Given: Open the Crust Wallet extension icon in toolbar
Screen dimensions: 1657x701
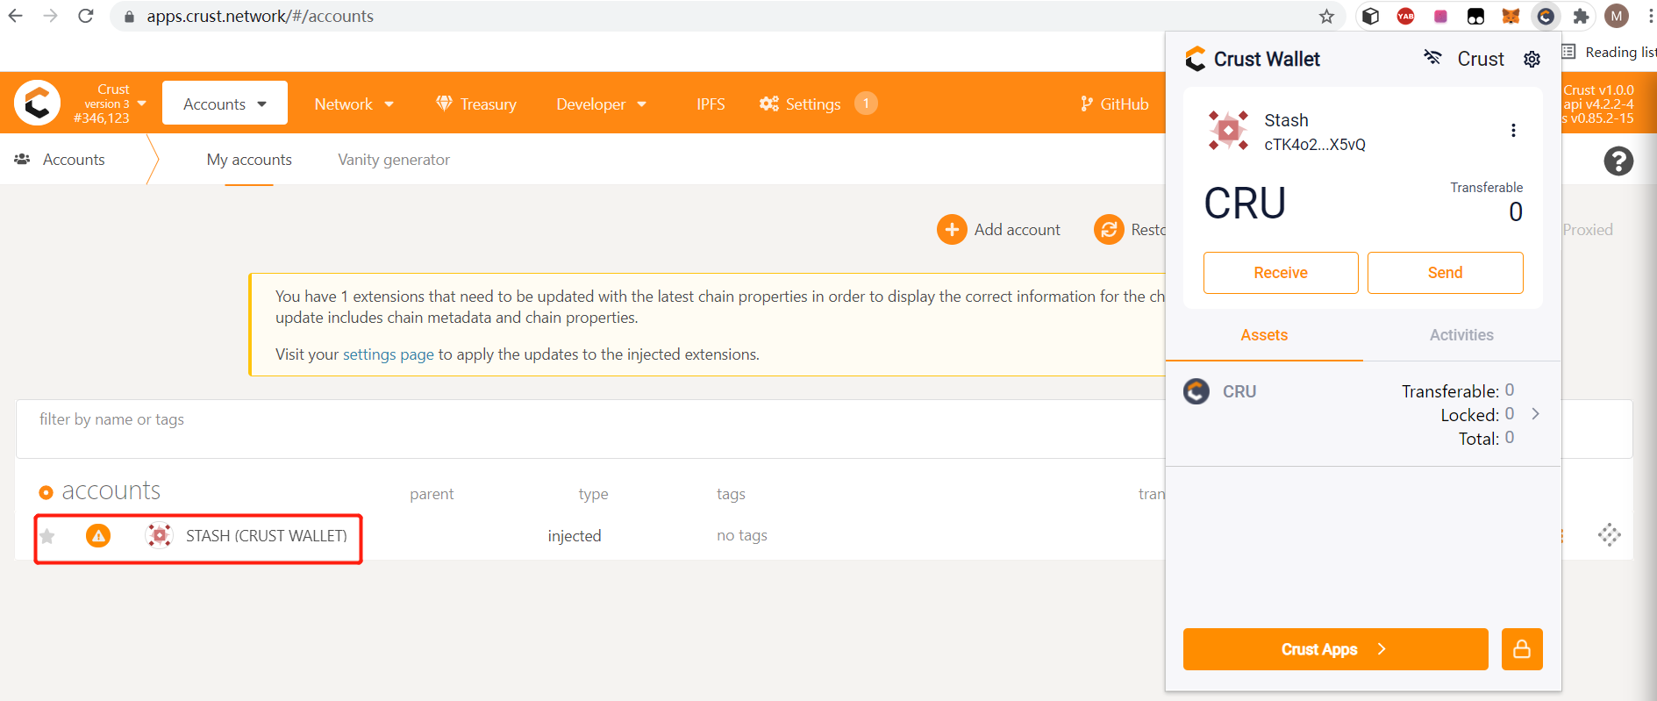Looking at the screenshot, I should [x=1546, y=16].
